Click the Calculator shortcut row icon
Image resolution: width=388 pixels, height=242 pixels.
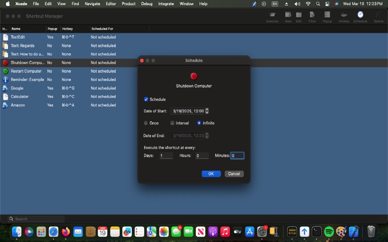click(5, 96)
